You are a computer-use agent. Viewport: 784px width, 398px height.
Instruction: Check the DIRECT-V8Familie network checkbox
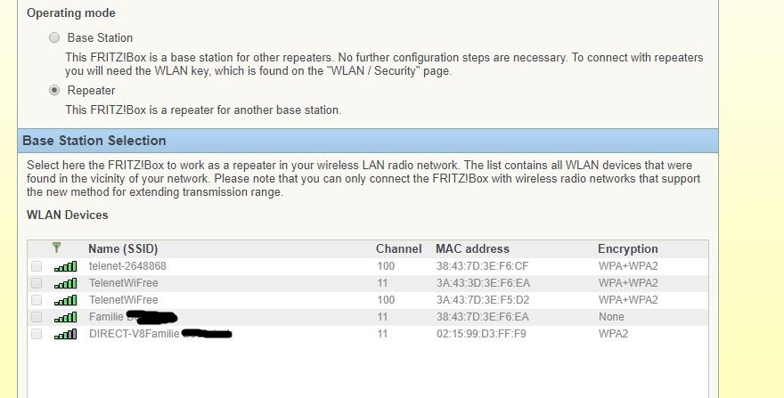point(37,334)
